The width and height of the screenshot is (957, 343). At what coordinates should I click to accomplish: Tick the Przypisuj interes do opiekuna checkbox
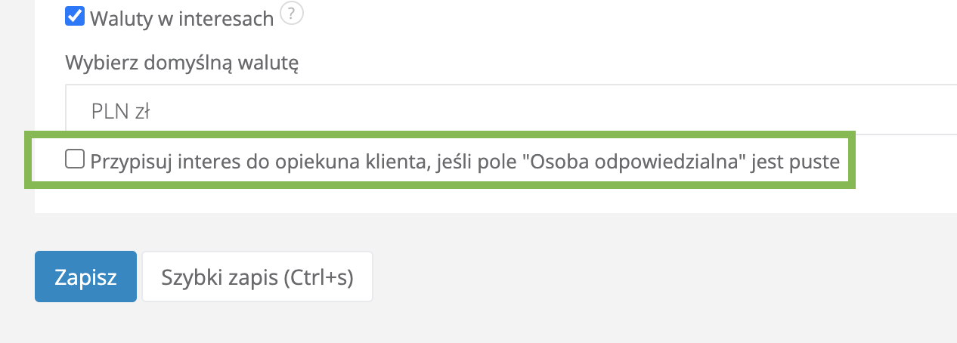point(75,159)
